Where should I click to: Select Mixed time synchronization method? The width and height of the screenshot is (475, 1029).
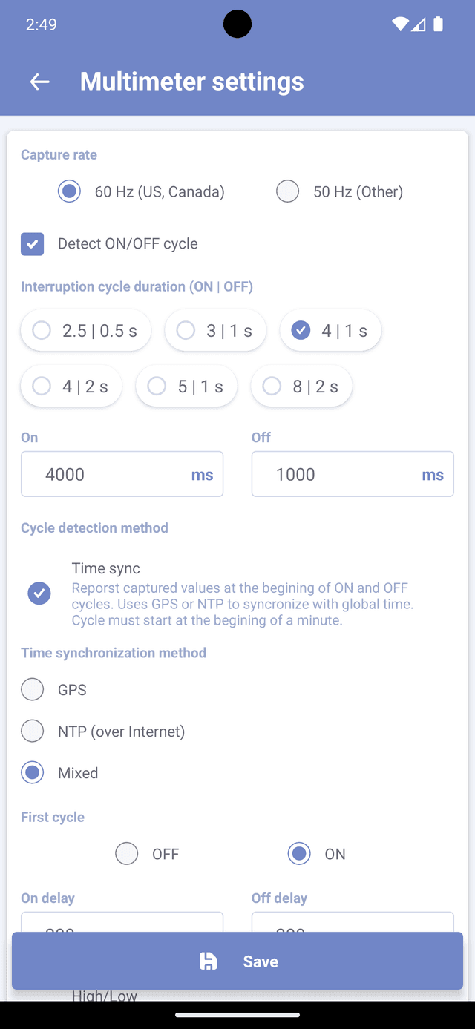pyautogui.click(x=33, y=773)
